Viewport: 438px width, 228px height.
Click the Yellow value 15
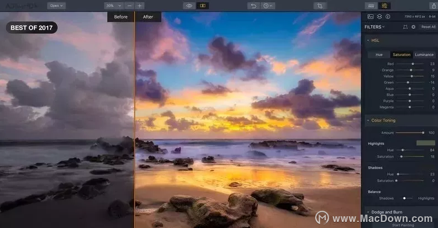(432, 76)
